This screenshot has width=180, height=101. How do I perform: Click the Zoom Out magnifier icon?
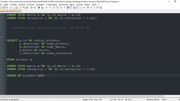pyautogui.click(x=49, y=8)
